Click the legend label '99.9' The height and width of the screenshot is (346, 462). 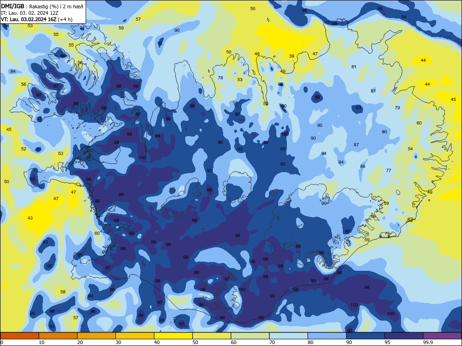coord(428,342)
